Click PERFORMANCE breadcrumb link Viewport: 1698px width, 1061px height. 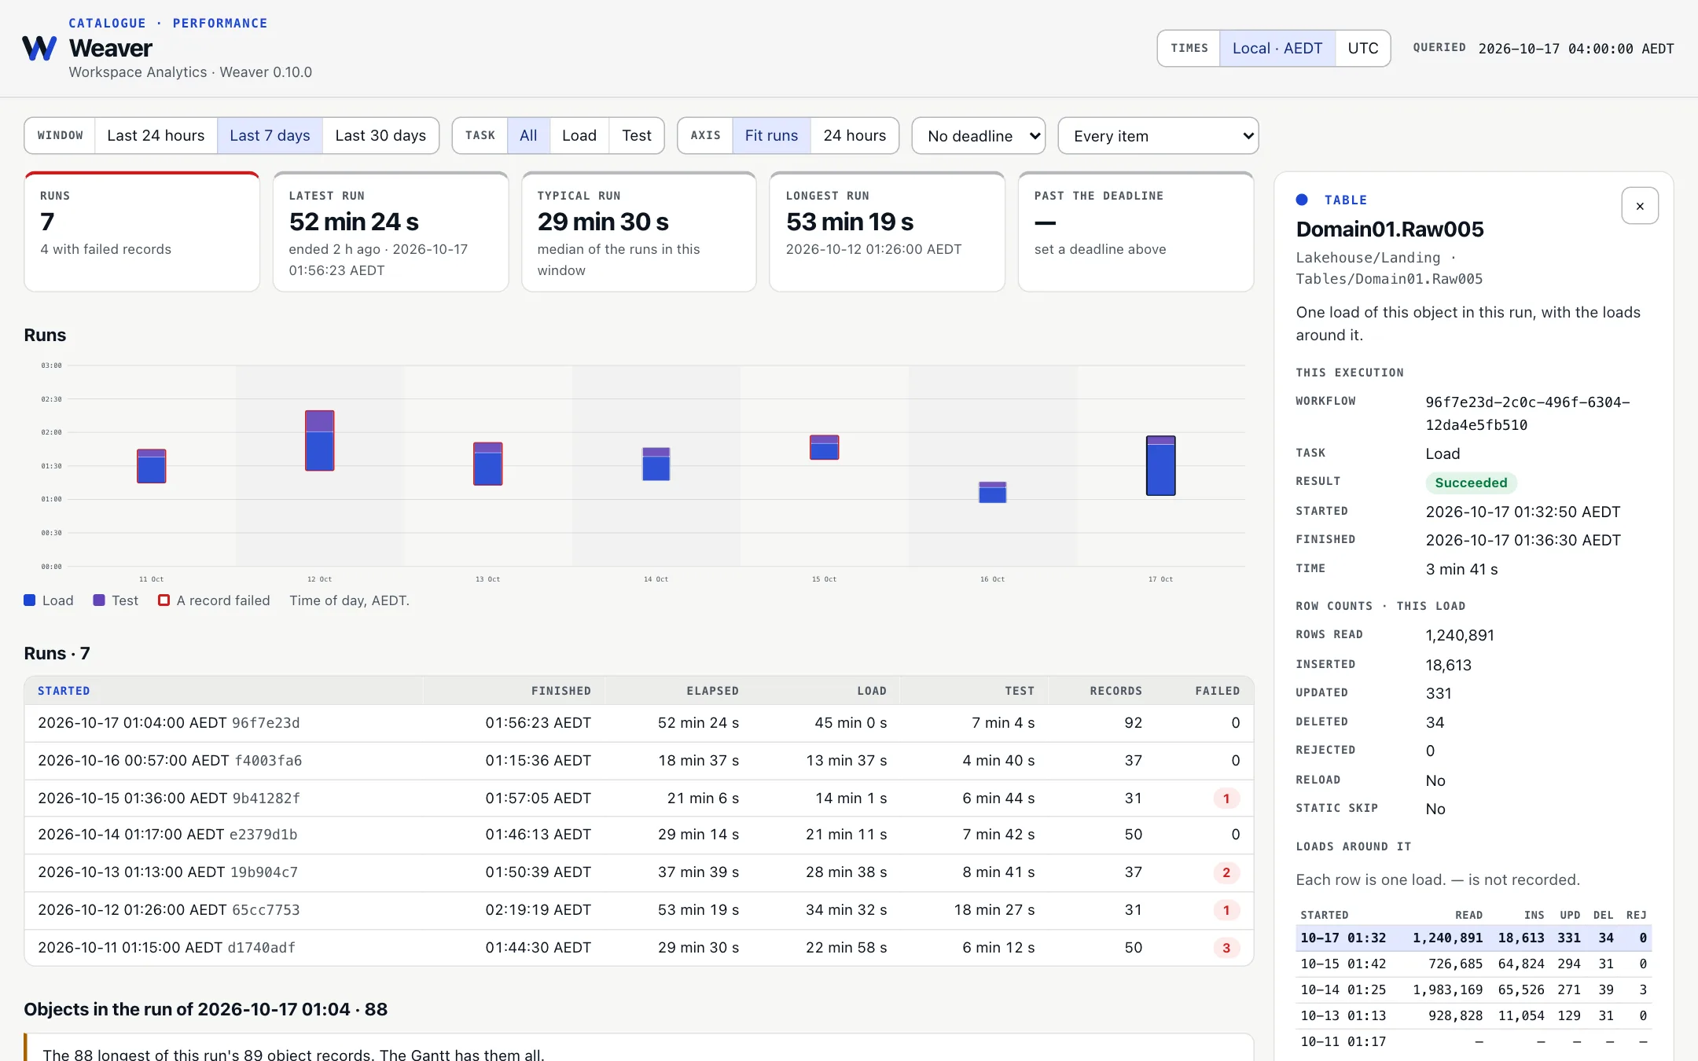[220, 23]
